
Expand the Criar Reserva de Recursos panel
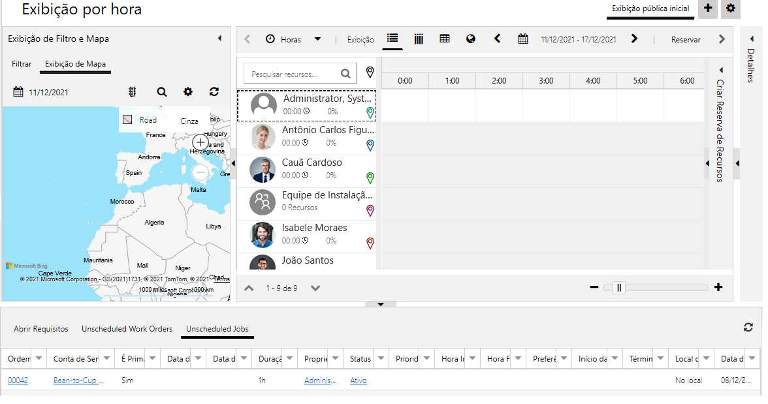point(720,70)
